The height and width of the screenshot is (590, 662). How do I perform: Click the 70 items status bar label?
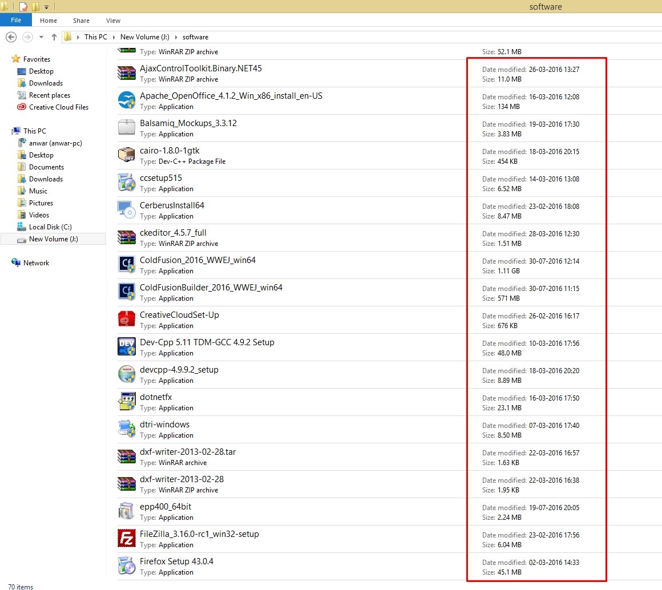(x=19, y=587)
